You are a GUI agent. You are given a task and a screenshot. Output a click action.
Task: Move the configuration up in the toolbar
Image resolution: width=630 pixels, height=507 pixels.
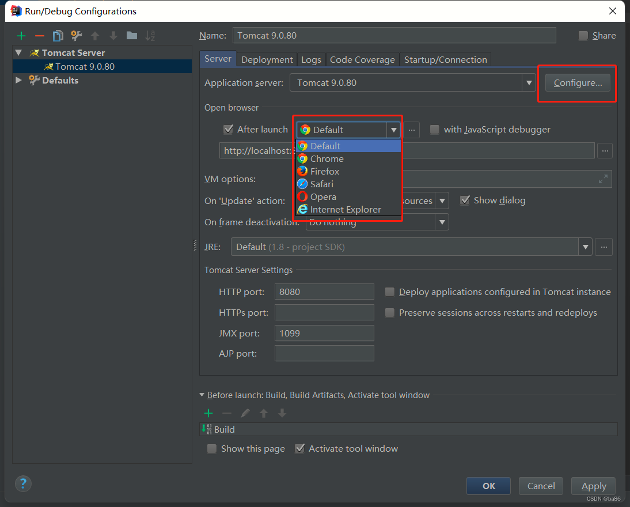95,36
